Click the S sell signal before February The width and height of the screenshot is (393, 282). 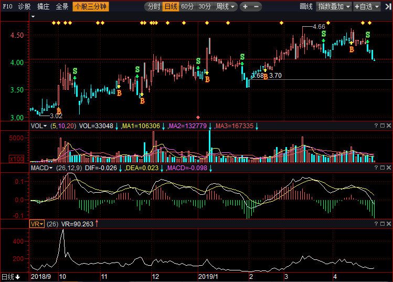(x=242, y=57)
